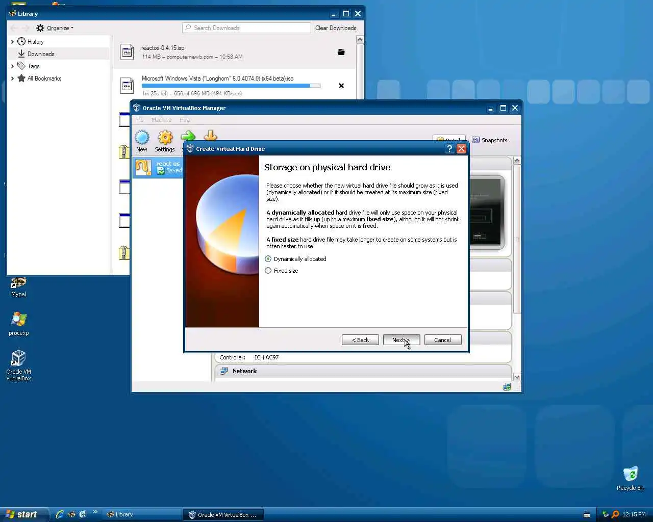Switch to Oracle VM VirtualBox taskbar button
Image resolution: width=653 pixels, height=522 pixels.
point(224,515)
